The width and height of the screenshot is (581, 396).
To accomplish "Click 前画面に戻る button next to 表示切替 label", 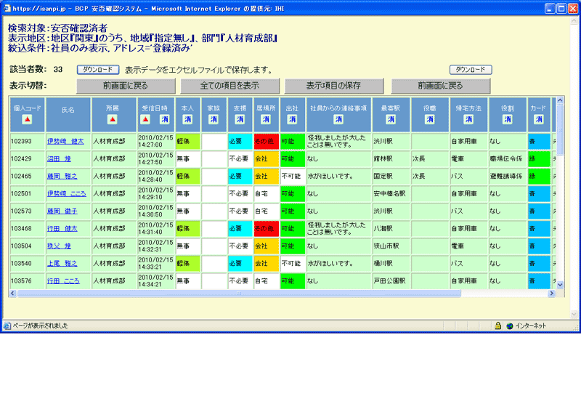I will coord(126,86).
